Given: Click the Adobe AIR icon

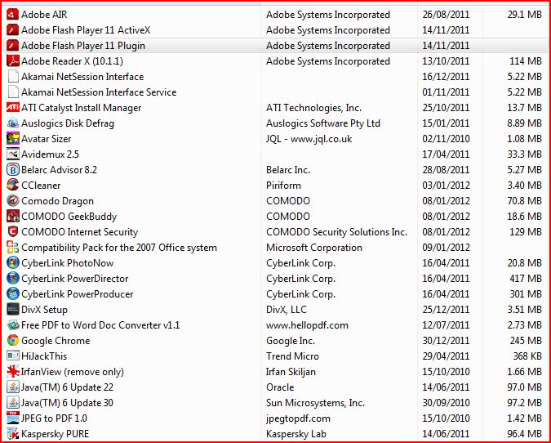Looking at the screenshot, I should click(13, 15).
